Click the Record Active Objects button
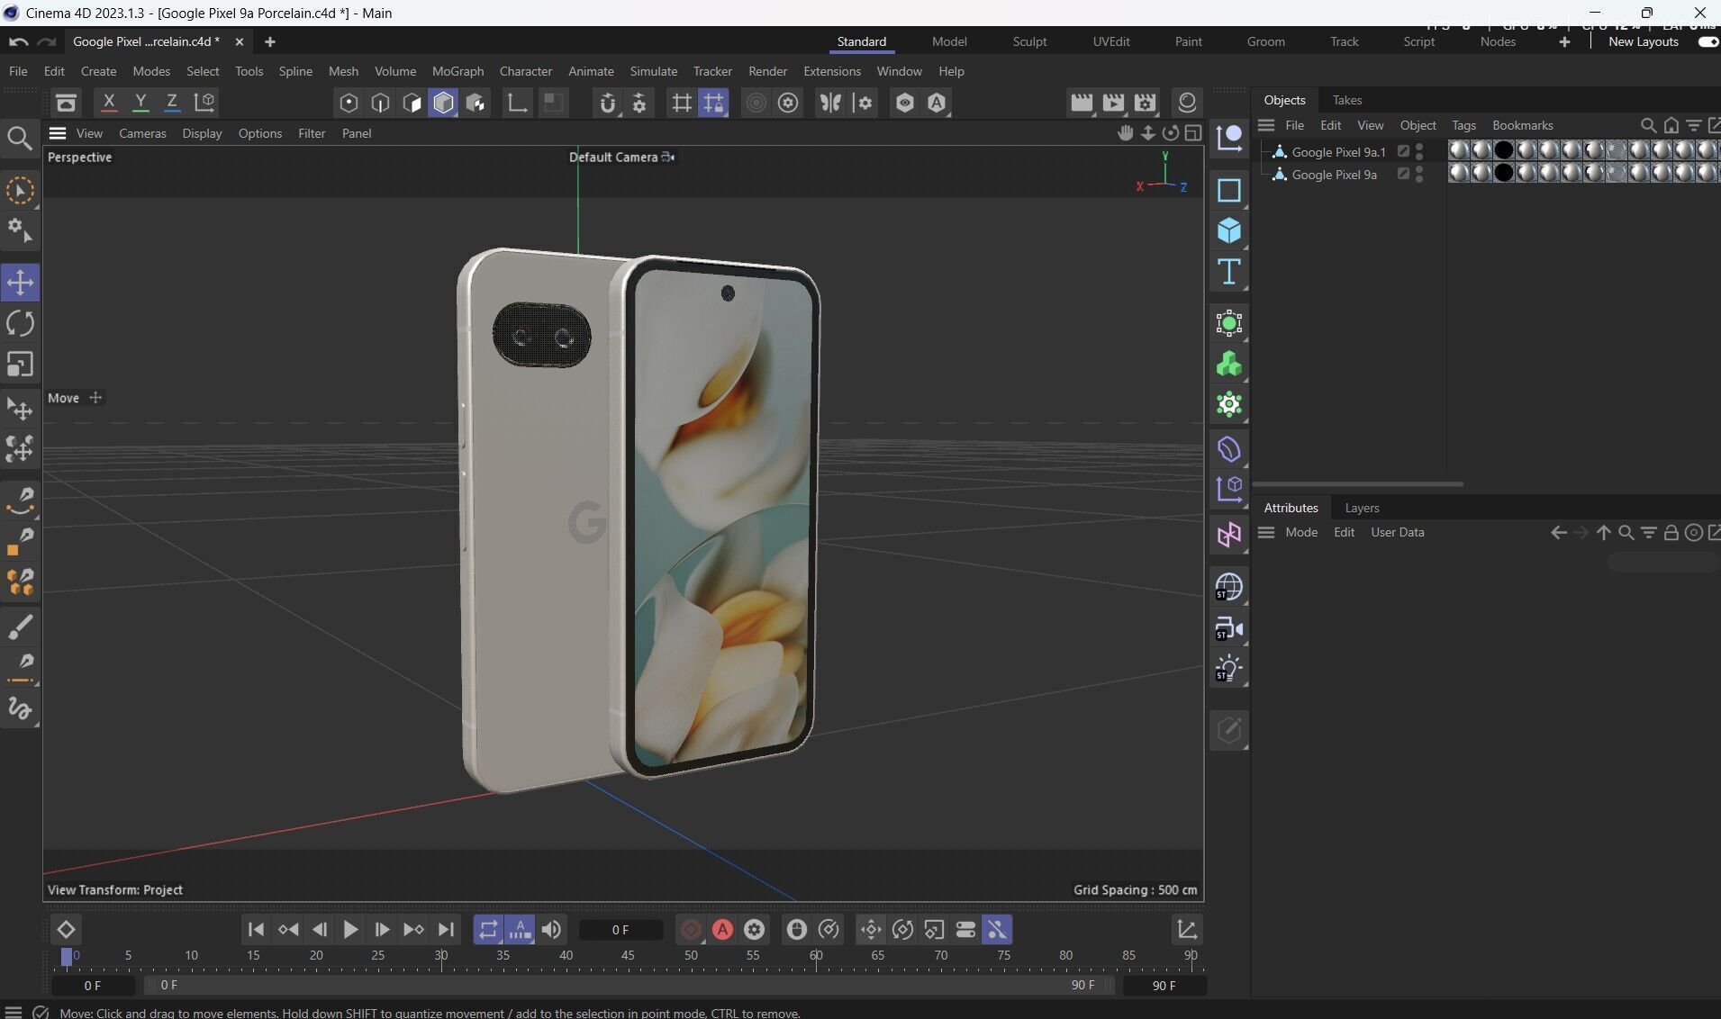Viewport: 1721px width, 1019px height. [691, 930]
